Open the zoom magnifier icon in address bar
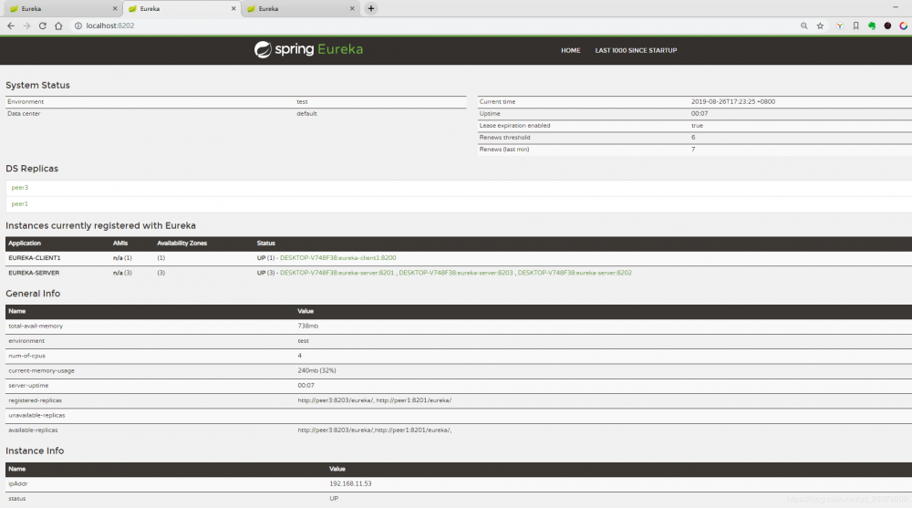This screenshot has height=508, width=912. click(803, 26)
